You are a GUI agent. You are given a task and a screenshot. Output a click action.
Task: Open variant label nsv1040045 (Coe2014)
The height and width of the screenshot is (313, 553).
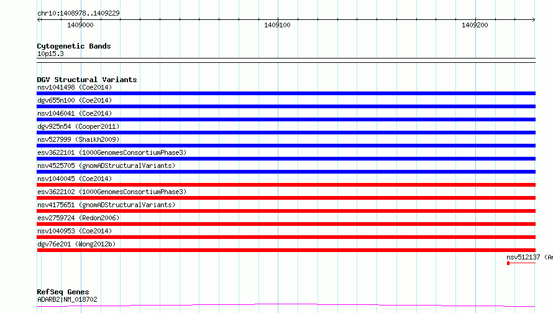pos(75,179)
